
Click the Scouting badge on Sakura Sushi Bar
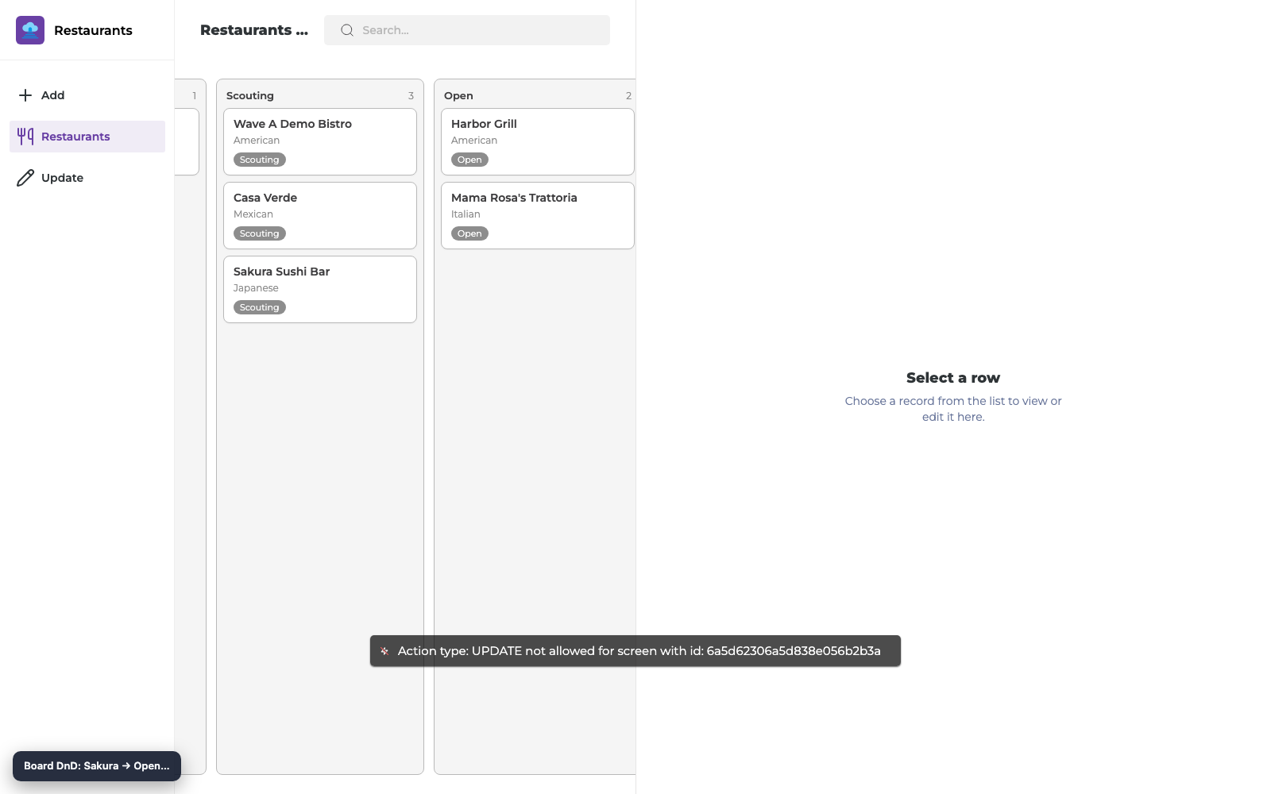tap(260, 307)
